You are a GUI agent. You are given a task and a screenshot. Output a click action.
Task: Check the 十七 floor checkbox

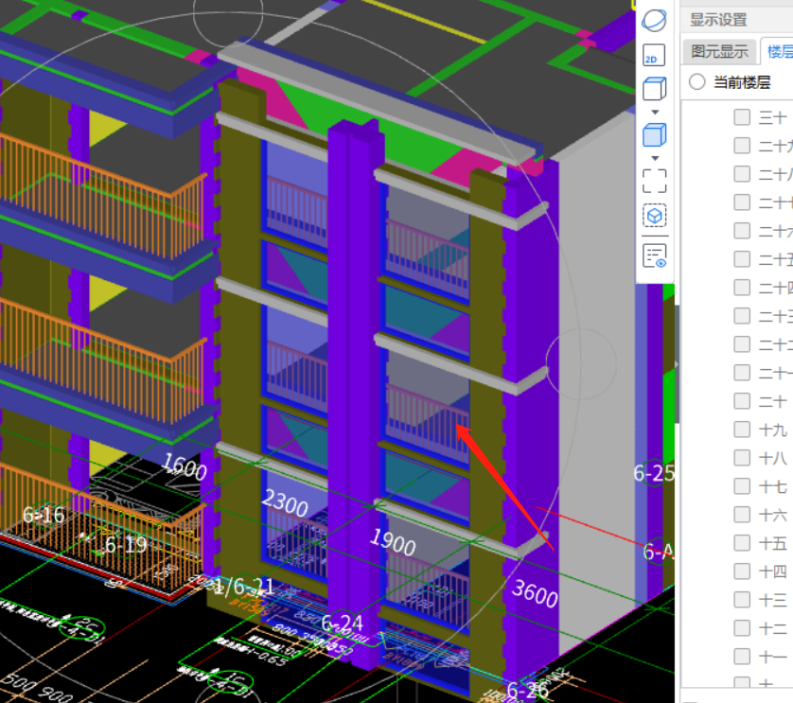(x=742, y=486)
